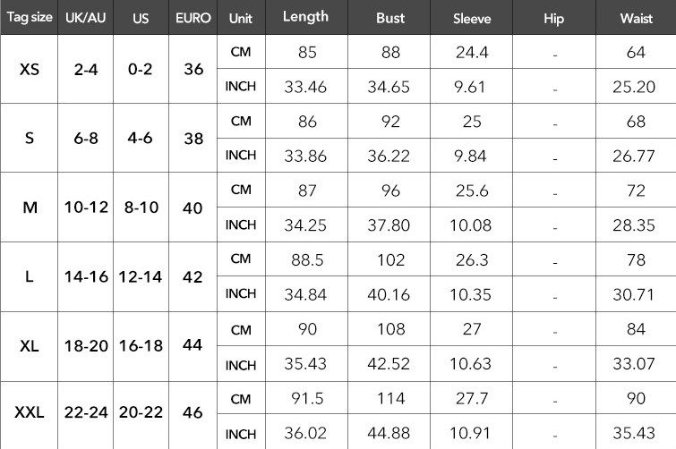Click the waist value 35.43

click(x=634, y=433)
